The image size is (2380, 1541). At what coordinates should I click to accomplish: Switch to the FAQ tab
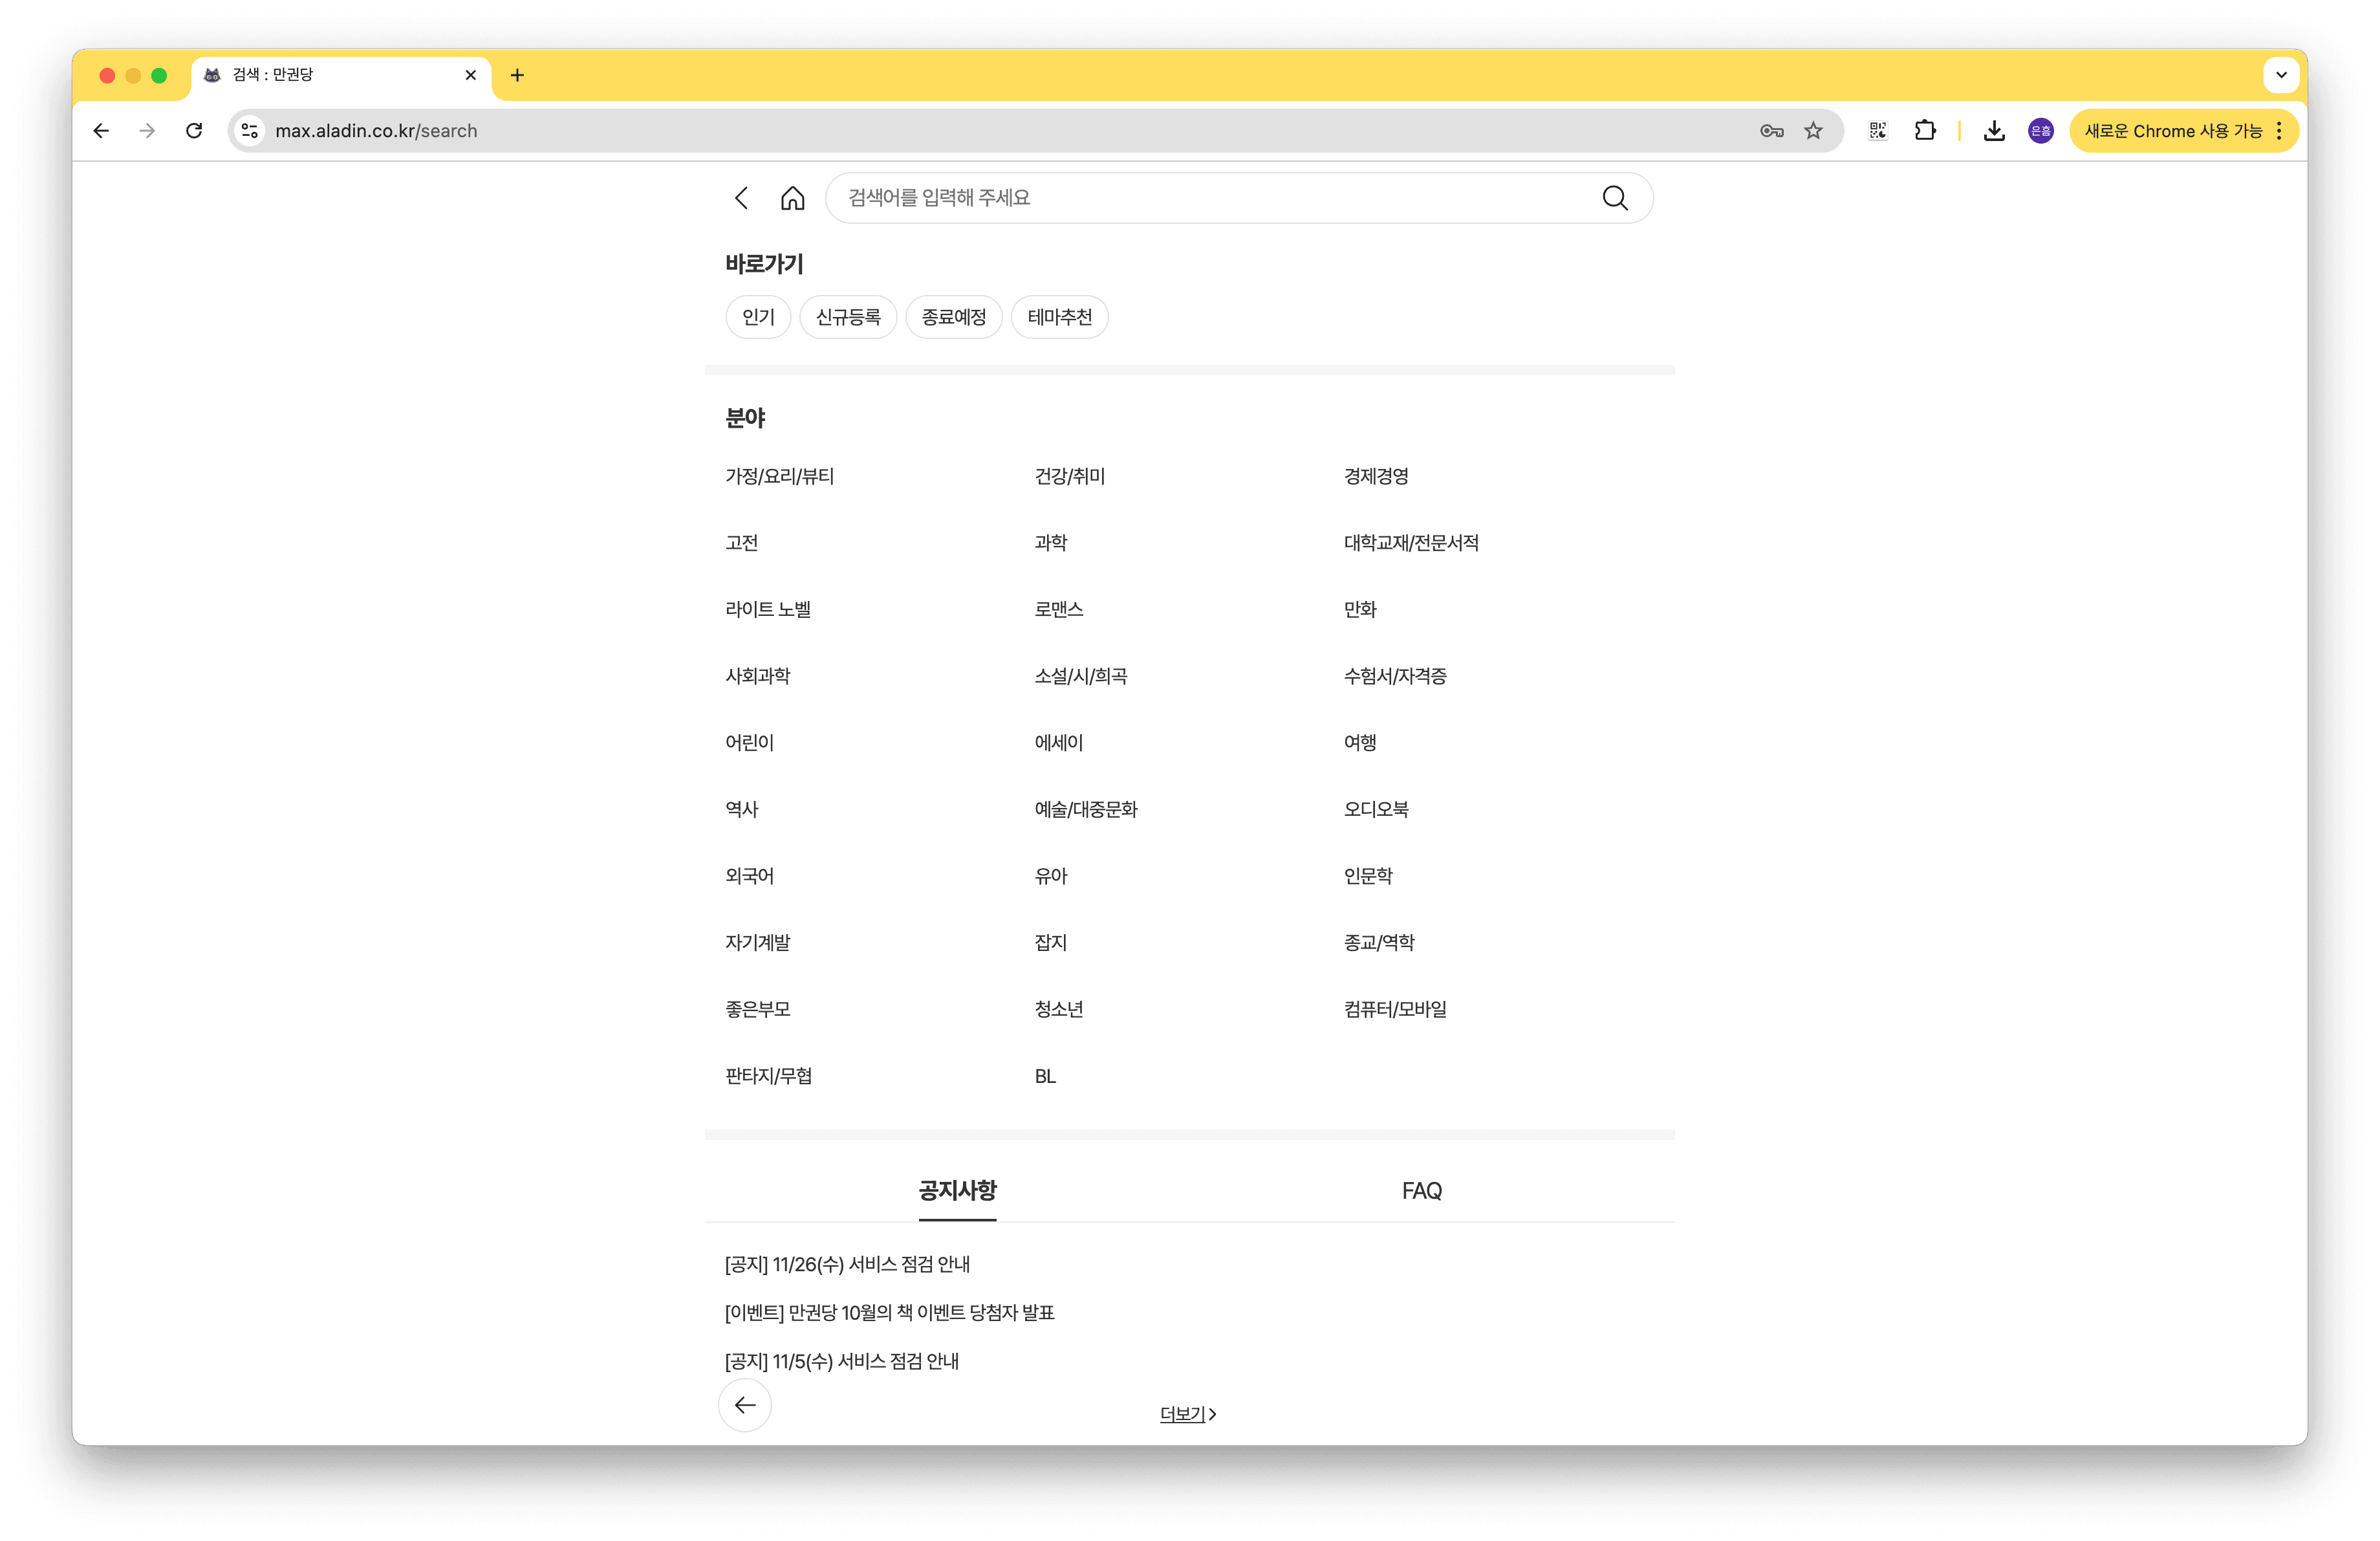tap(1422, 1191)
